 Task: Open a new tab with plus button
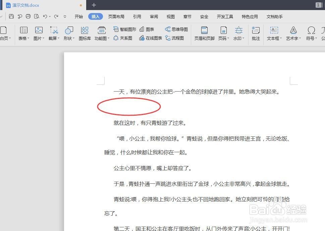[x=94, y=5]
